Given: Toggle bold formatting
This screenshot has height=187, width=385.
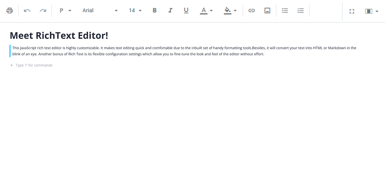Looking at the screenshot, I should [154, 10].
